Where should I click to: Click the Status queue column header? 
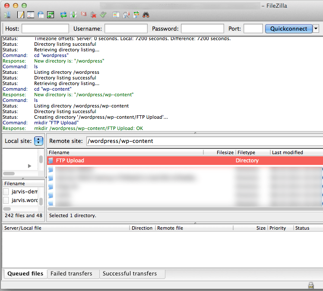(x=308, y=228)
